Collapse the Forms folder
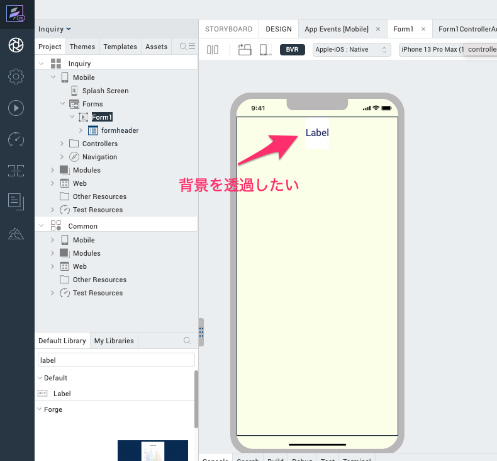 coord(62,104)
